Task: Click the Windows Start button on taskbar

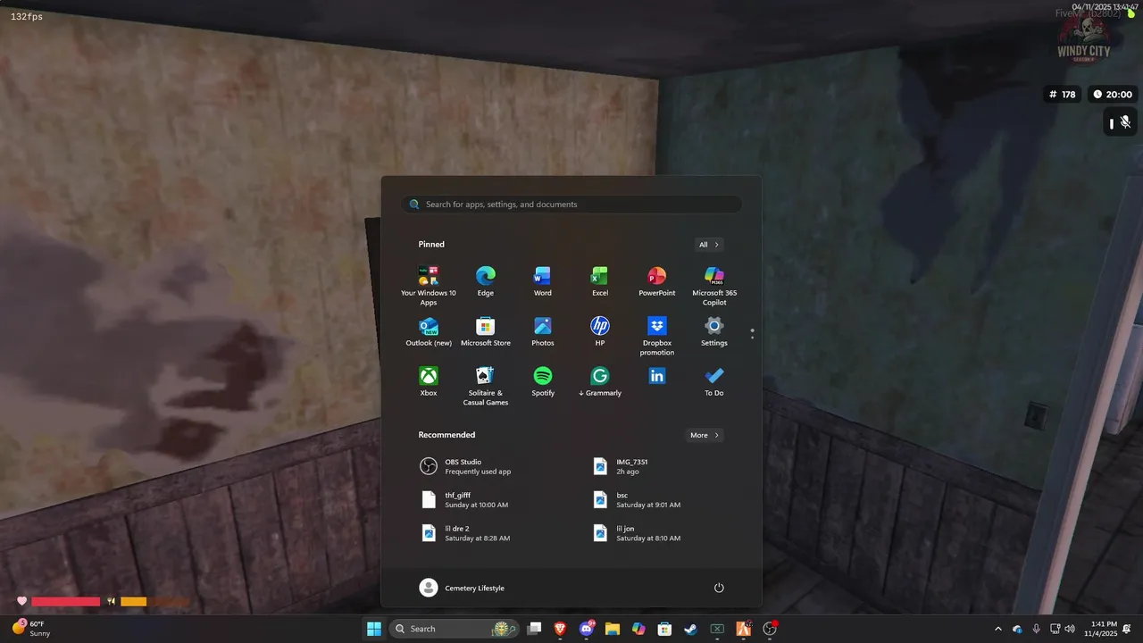Action: click(x=374, y=629)
